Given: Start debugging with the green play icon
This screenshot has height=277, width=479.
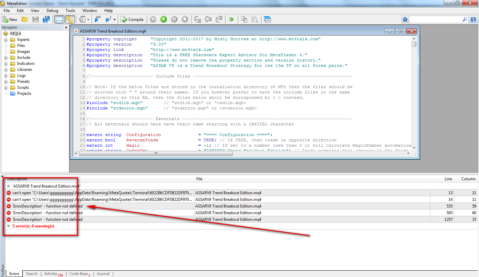Looking at the screenshot, I should pos(164,19).
